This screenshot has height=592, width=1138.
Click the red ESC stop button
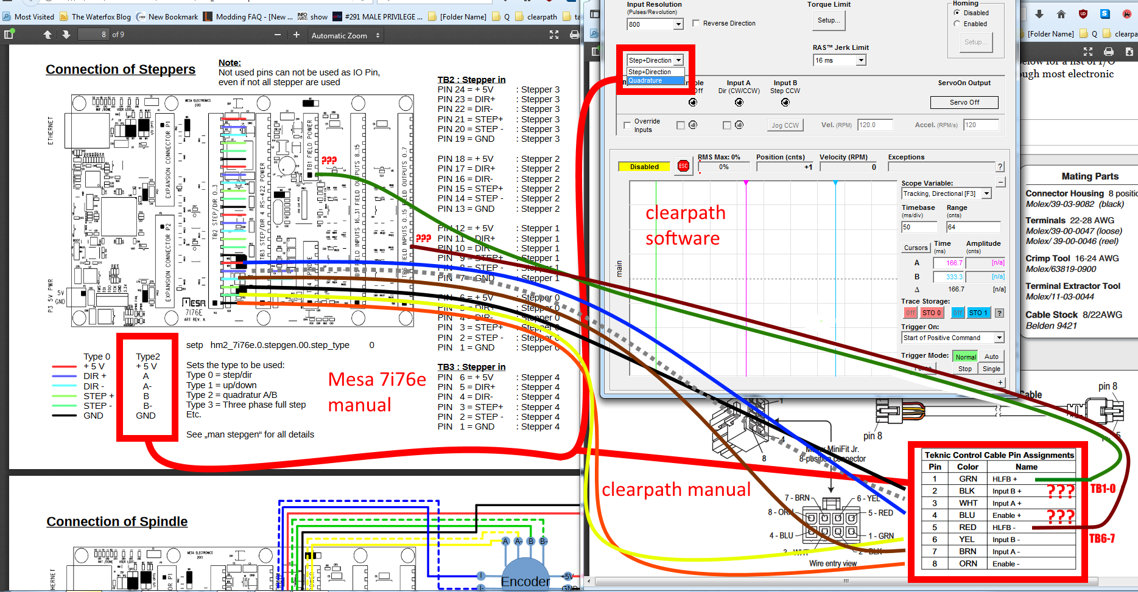click(x=683, y=166)
